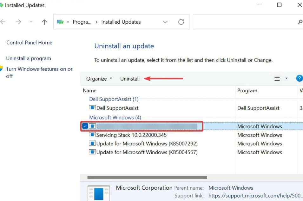Open Control Panel Home
The image size is (303, 201).
pyautogui.click(x=30, y=43)
